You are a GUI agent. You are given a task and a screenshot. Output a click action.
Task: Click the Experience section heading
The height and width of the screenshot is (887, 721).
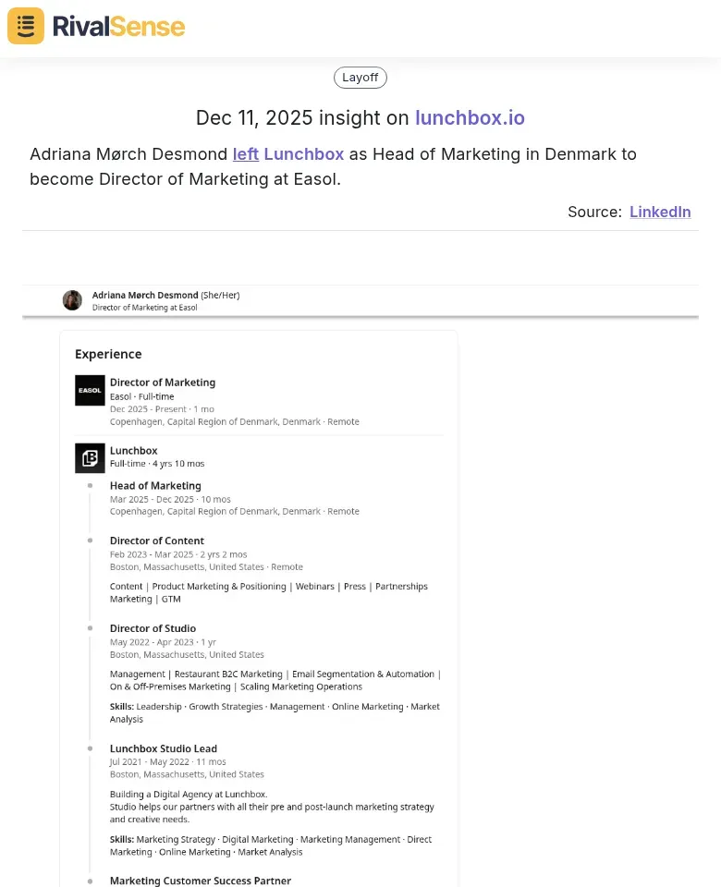[108, 354]
